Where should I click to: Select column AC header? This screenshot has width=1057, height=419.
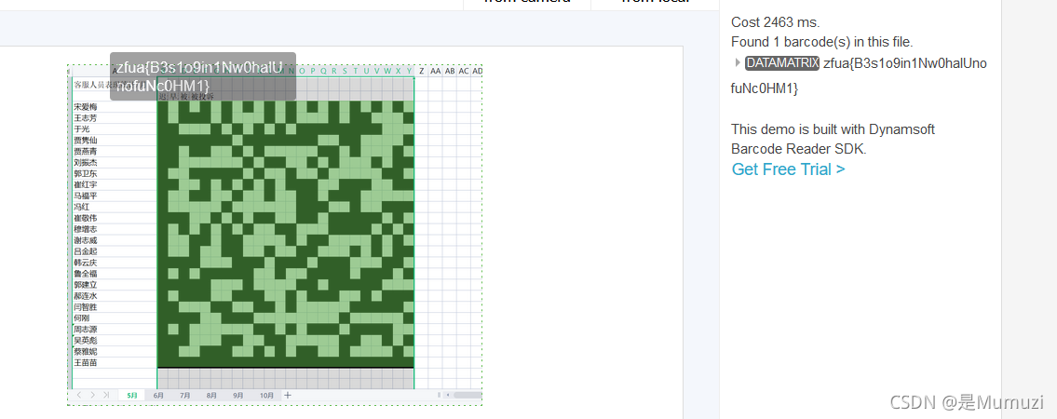(x=464, y=71)
